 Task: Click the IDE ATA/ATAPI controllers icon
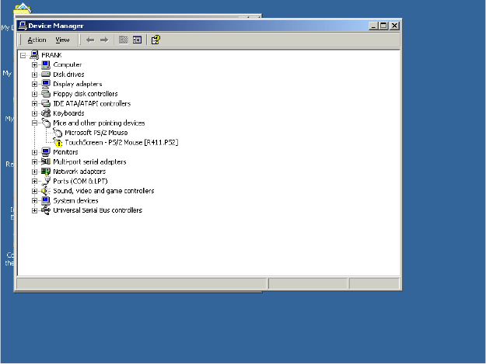tap(46, 103)
